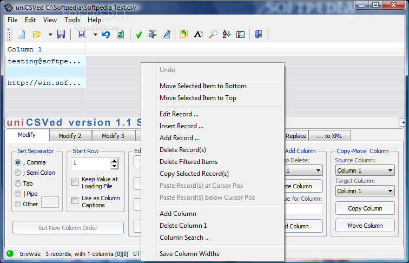
Task: Choose Move Selected Item to Bottom
Action: 220,86
